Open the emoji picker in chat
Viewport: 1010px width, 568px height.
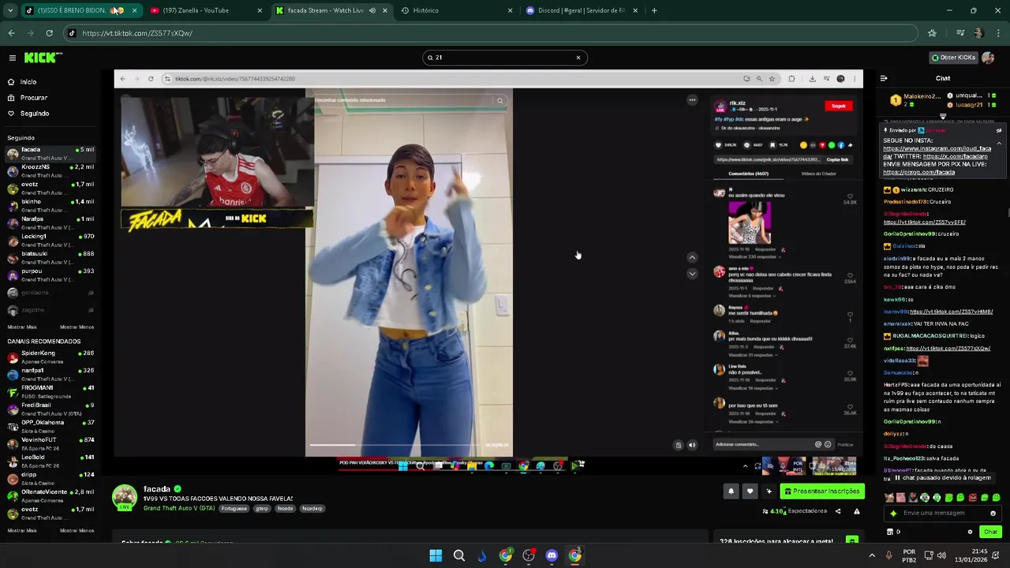point(993,513)
